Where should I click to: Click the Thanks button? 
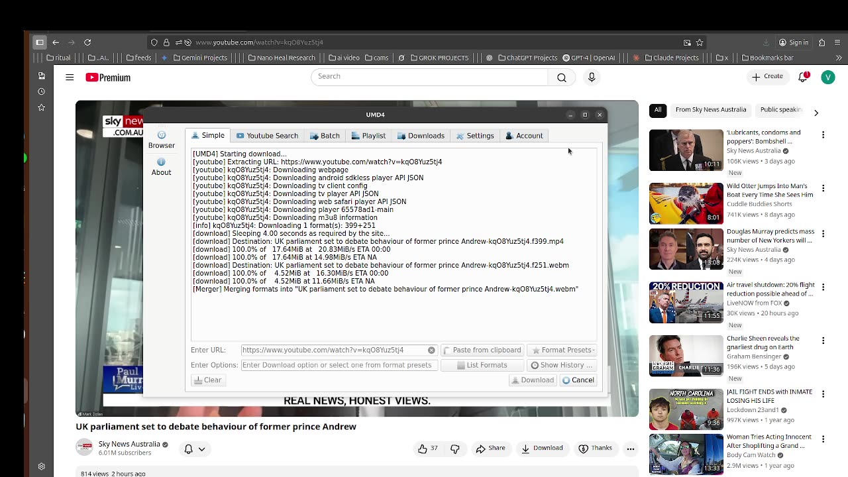point(595,449)
